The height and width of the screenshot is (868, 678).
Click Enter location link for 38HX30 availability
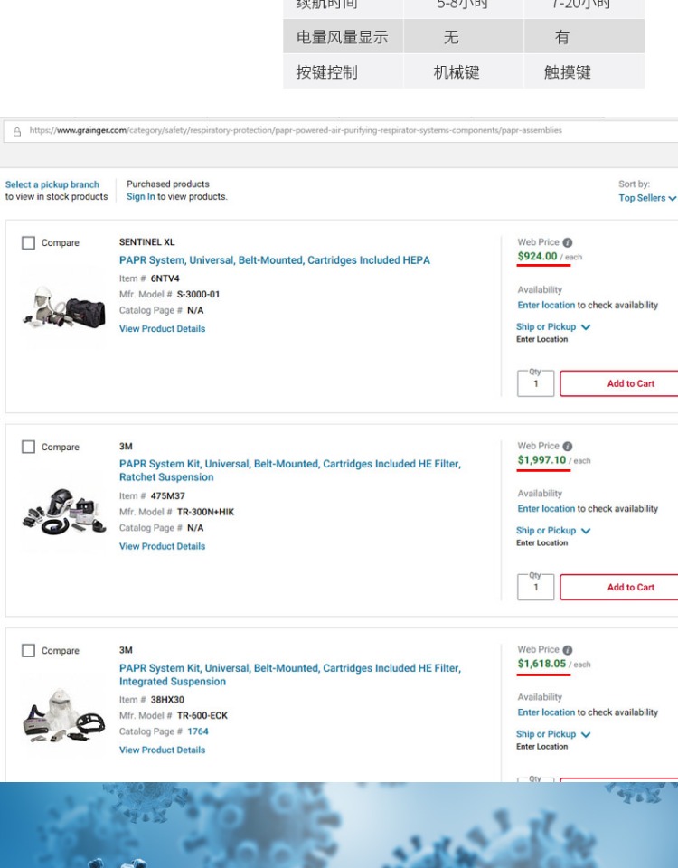pos(546,712)
